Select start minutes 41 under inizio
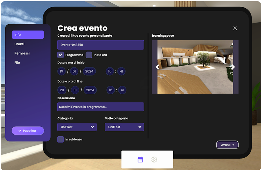 (x=121, y=71)
